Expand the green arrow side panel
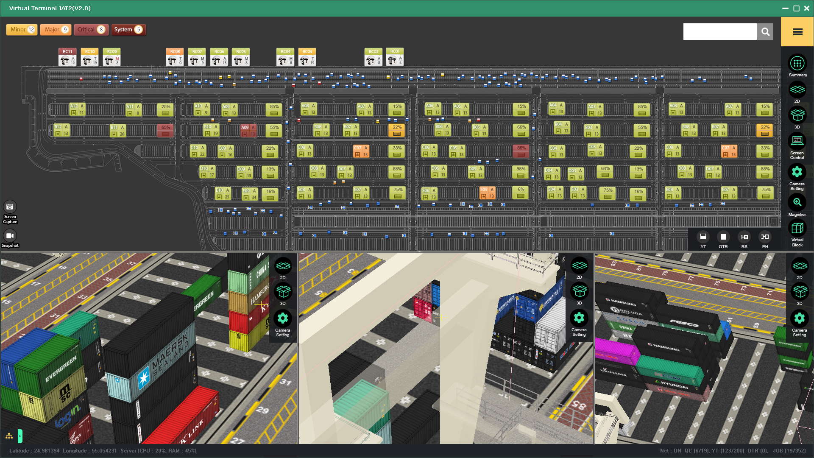The width and height of the screenshot is (814, 458). tap(20, 436)
